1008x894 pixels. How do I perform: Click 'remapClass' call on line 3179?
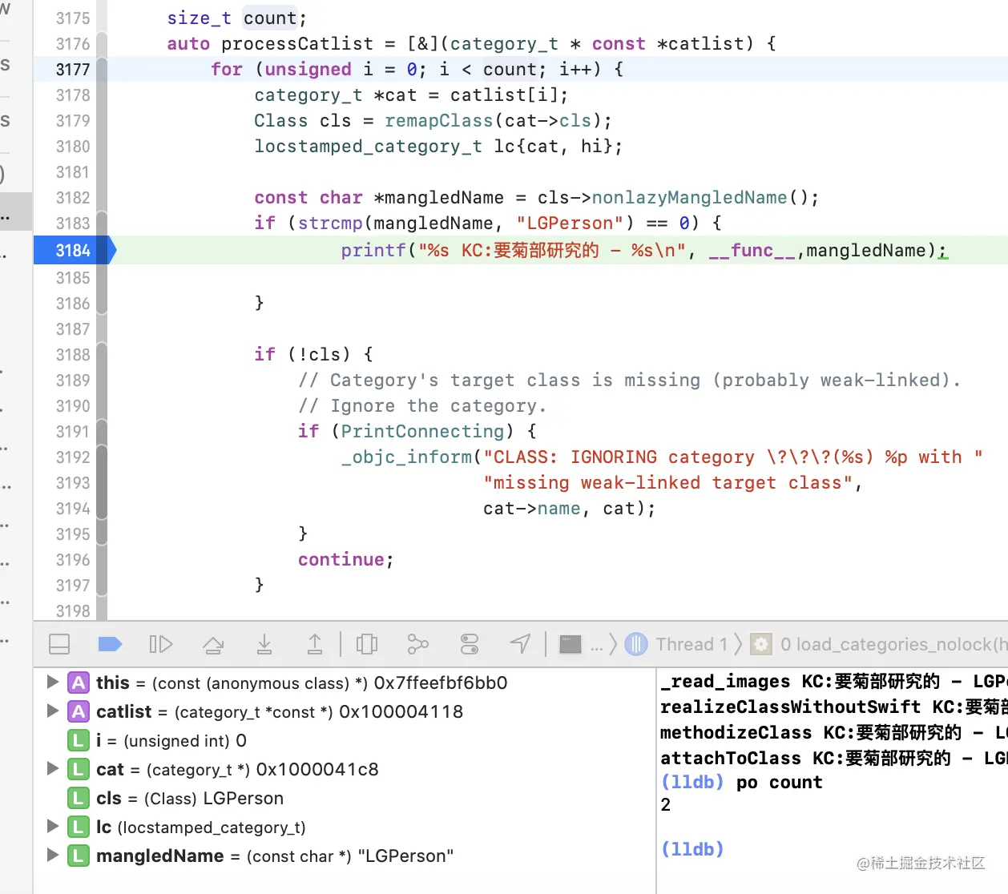pos(439,121)
